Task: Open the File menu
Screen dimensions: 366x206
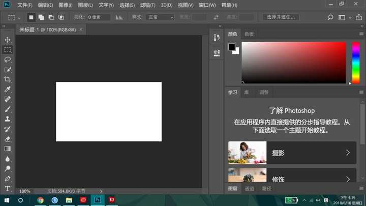Action: [25, 5]
